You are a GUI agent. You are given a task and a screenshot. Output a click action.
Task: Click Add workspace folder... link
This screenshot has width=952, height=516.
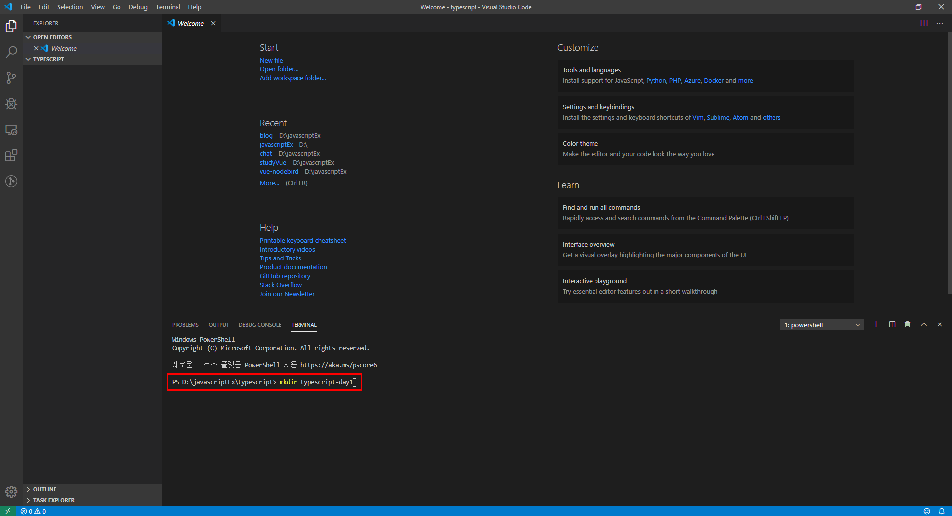[x=293, y=78]
